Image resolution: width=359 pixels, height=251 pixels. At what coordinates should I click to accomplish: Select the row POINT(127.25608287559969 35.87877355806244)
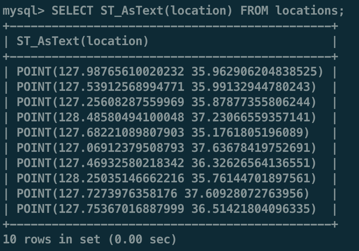tap(166, 102)
